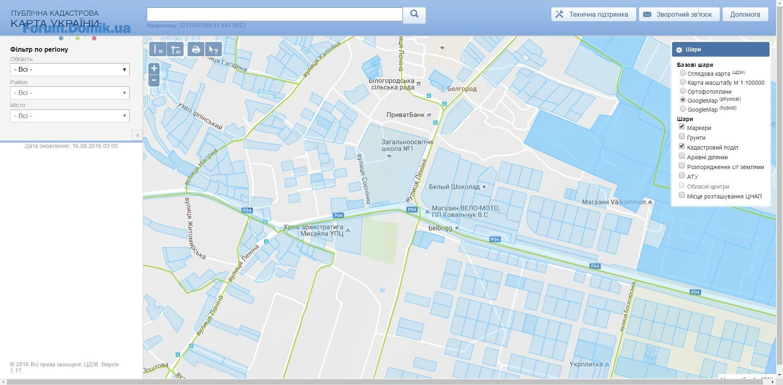Click the belbogg place marker
783x385 pixels.
[457, 228]
